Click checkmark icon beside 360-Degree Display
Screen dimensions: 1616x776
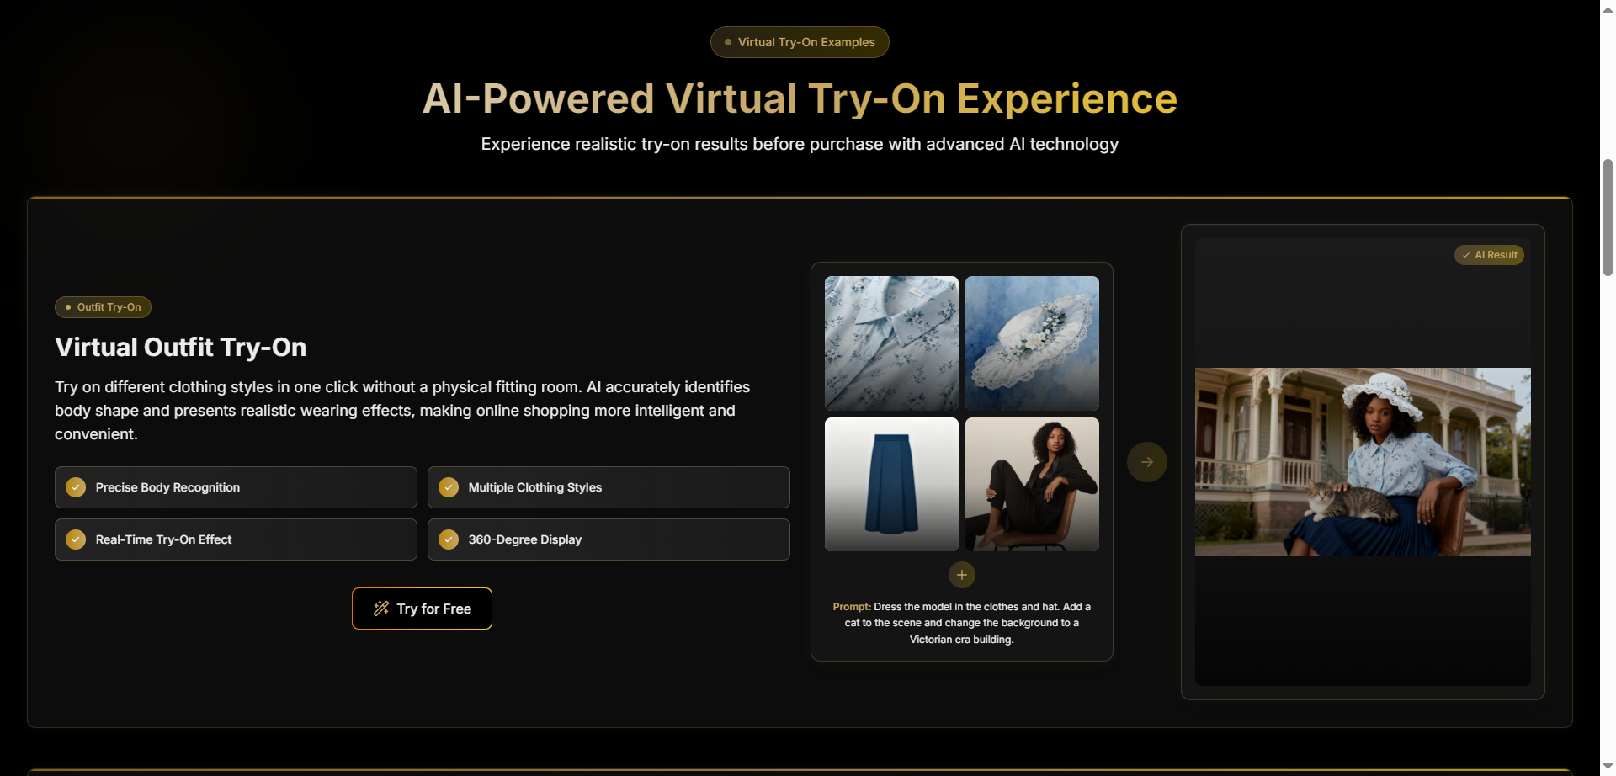click(x=449, y=539)
